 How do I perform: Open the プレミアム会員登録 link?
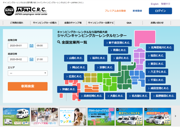pyautogui.click(x=115, y=11)
